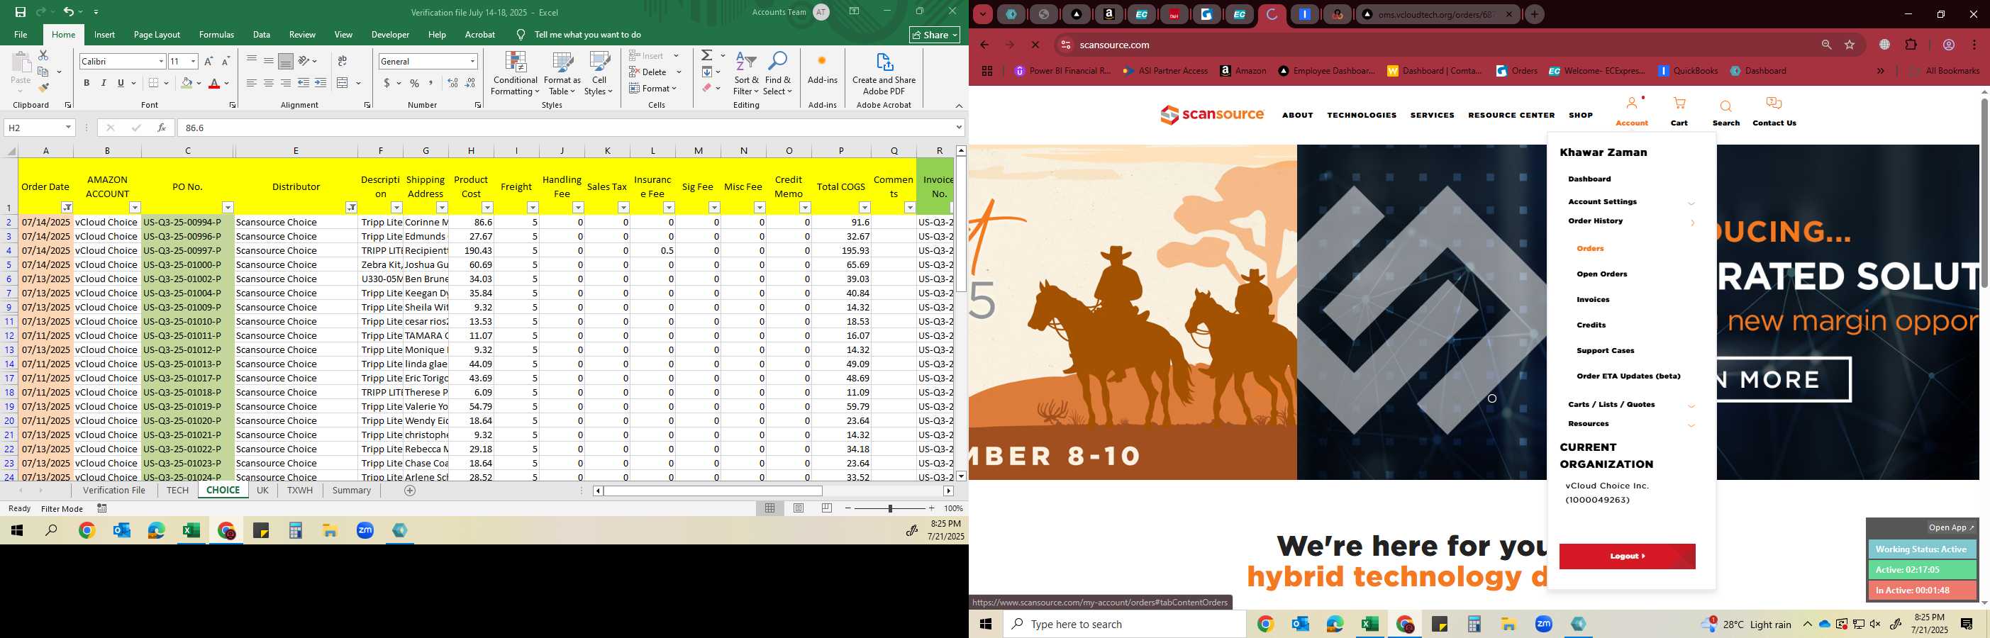Click Decrease Indent icon
The width and height of the screenshot is (1990, 638).
[304, 83]
